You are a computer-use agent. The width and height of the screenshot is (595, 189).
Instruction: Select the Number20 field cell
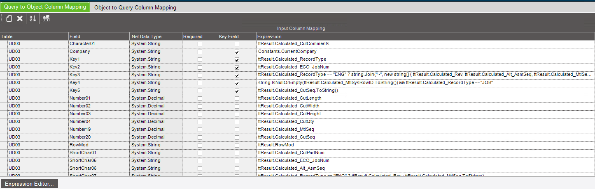[x=99, y=137]
